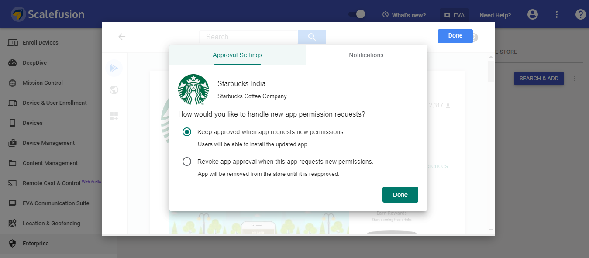Click the Device & User Enrollment icon
The height and width of the screenshot is (258, 589).
coord(13,103)
